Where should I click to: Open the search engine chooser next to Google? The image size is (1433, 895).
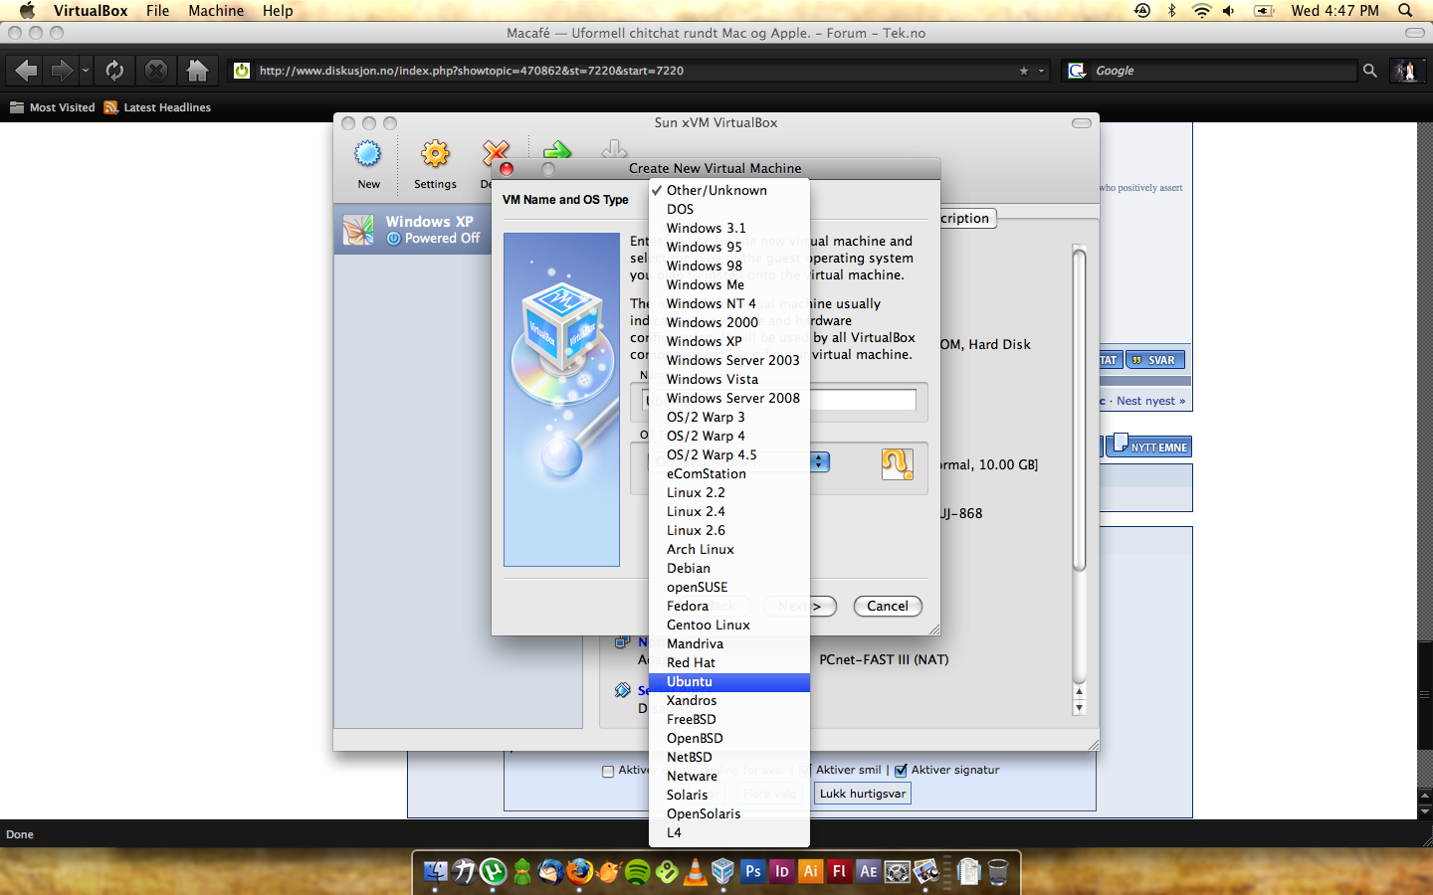[1077, 71]
